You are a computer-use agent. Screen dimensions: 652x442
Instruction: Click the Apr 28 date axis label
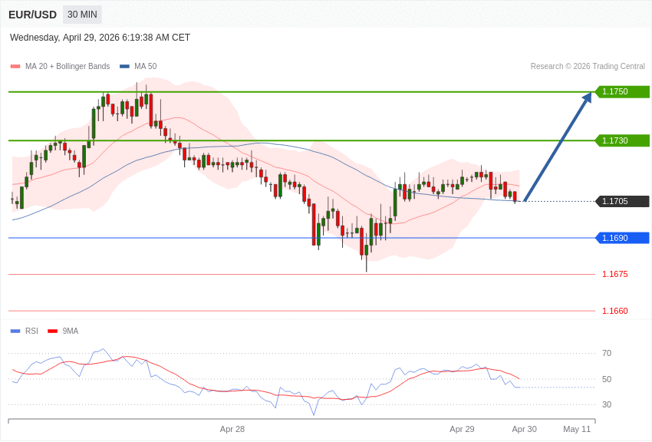pos(232,429)
